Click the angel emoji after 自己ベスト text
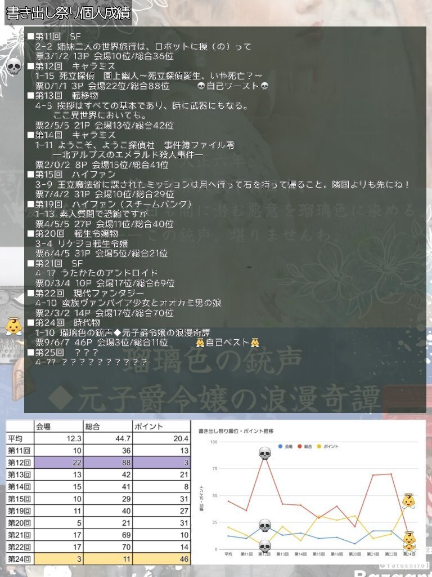The height and width of the screenshot is (577, 432). [x=255, y=343]
